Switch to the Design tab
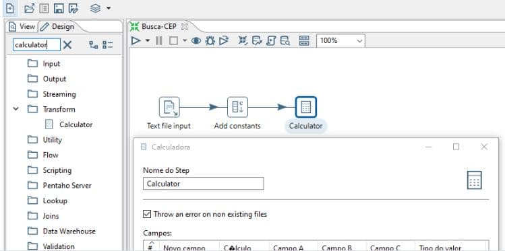505x251 pixels. click(58, 27)
